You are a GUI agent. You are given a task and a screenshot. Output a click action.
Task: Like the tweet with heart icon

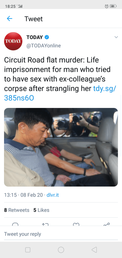76,224
